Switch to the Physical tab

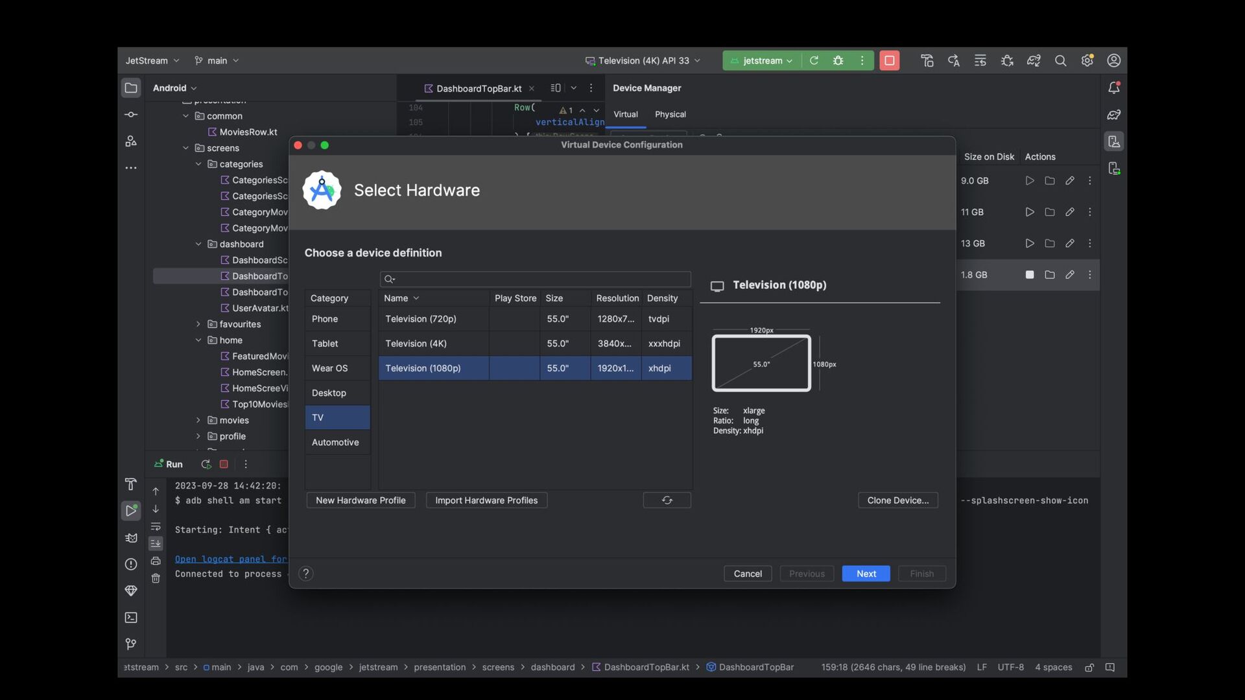click(x=670, y=114)
